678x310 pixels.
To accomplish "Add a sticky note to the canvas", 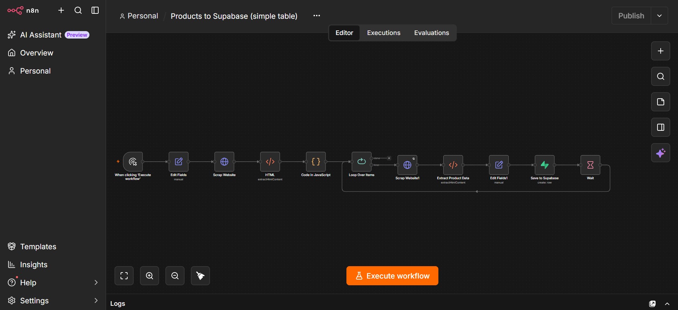I will pos(661,102).
